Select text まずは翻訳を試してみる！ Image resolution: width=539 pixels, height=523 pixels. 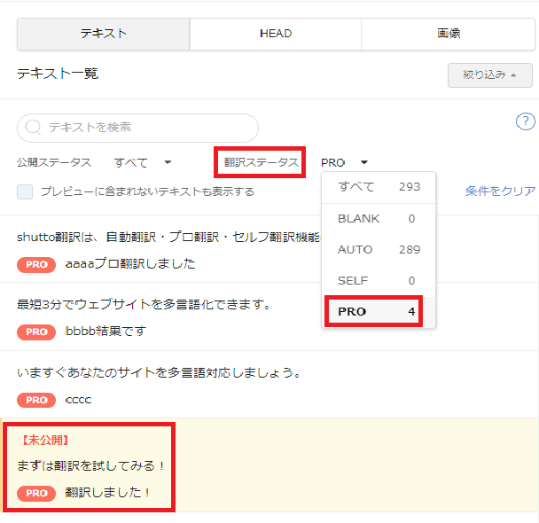pyautogui.click(x=90, y=466)
